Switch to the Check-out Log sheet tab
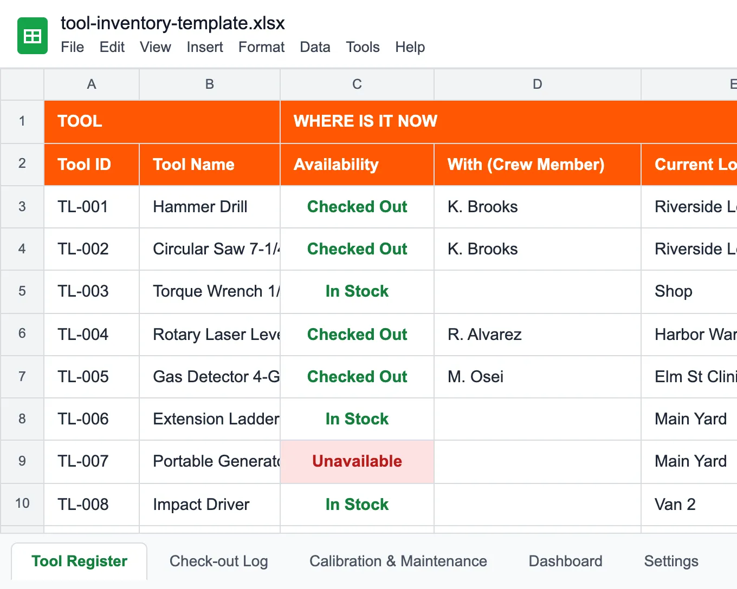The image size is (737, 589). (x=219, y=561)
